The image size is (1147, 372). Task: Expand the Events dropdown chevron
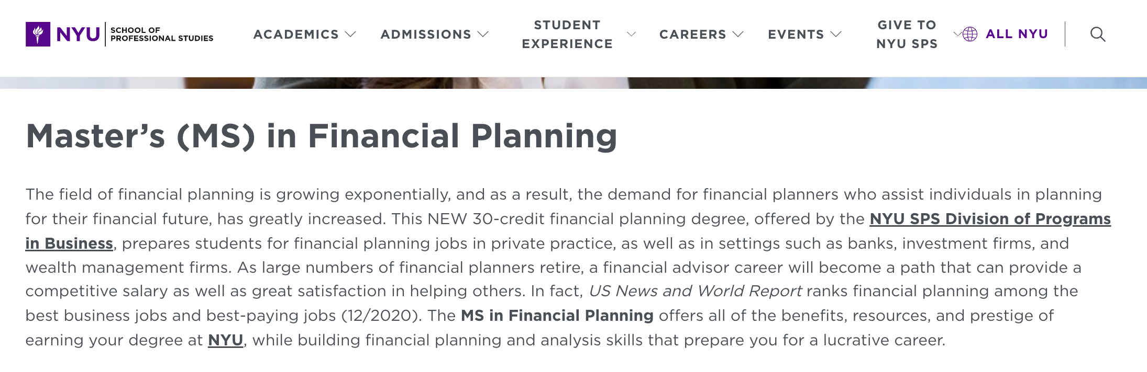pos(836,34)
